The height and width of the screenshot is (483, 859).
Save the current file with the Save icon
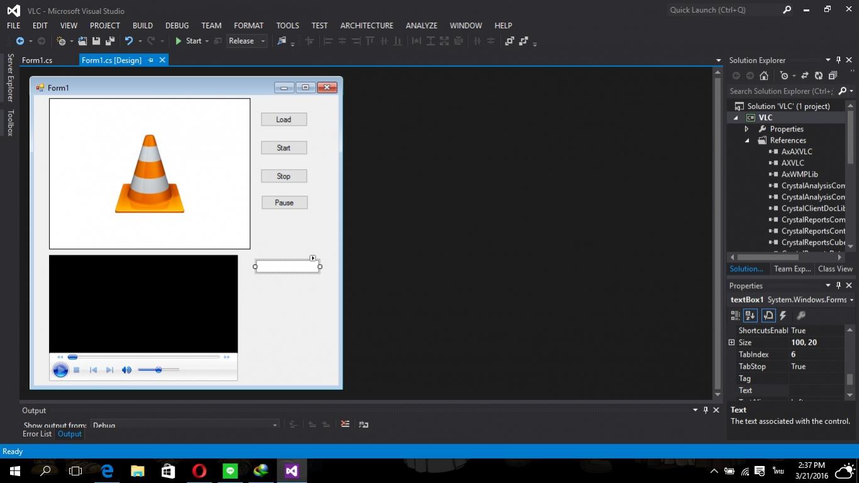coord(96,41)
